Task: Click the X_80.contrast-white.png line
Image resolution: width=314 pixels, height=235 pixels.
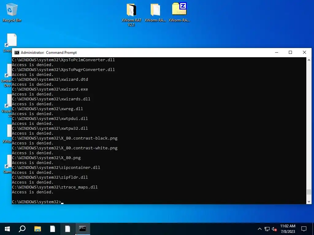Action: click(65, 148)
